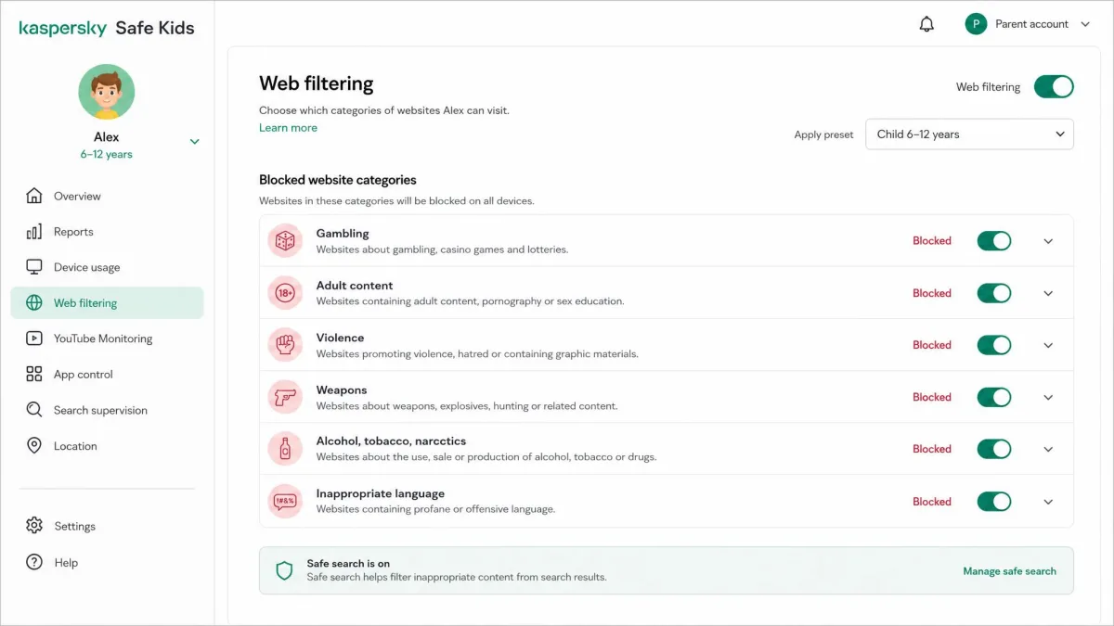Viewport: 1114px width, 626px height.
Task: Open Search supervision section
Action: click(107, 410)
